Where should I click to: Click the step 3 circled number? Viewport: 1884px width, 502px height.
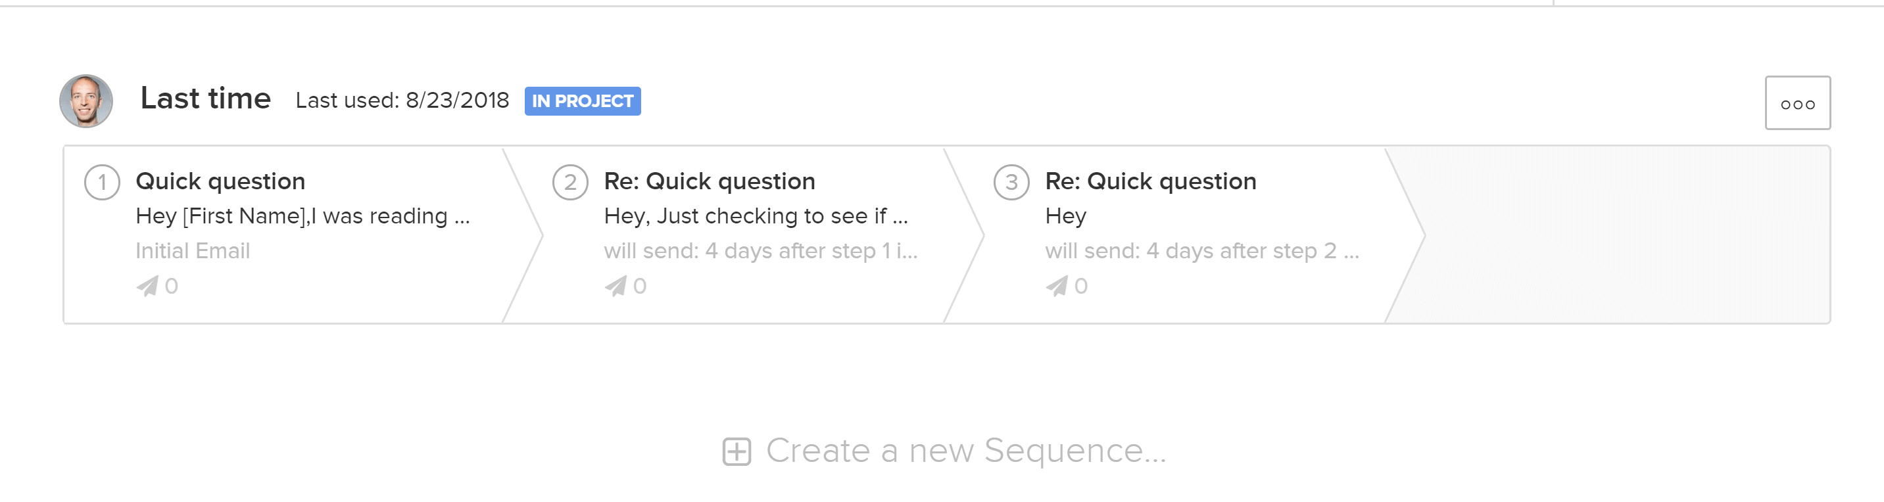coord(1011,182)
